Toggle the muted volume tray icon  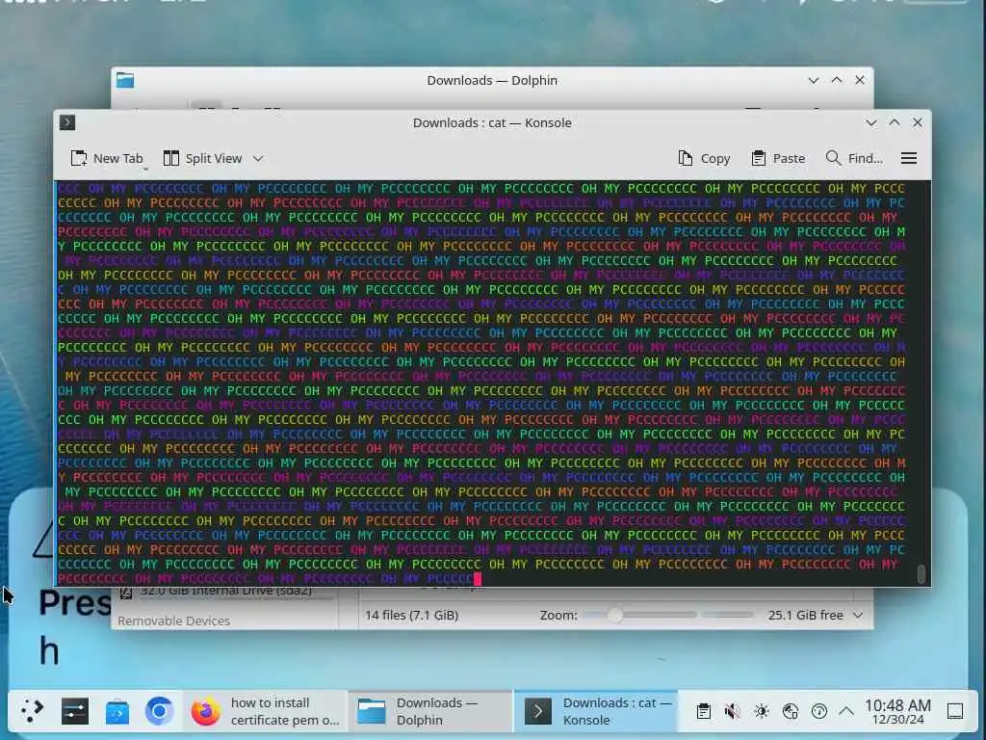(x=732, y=711)
